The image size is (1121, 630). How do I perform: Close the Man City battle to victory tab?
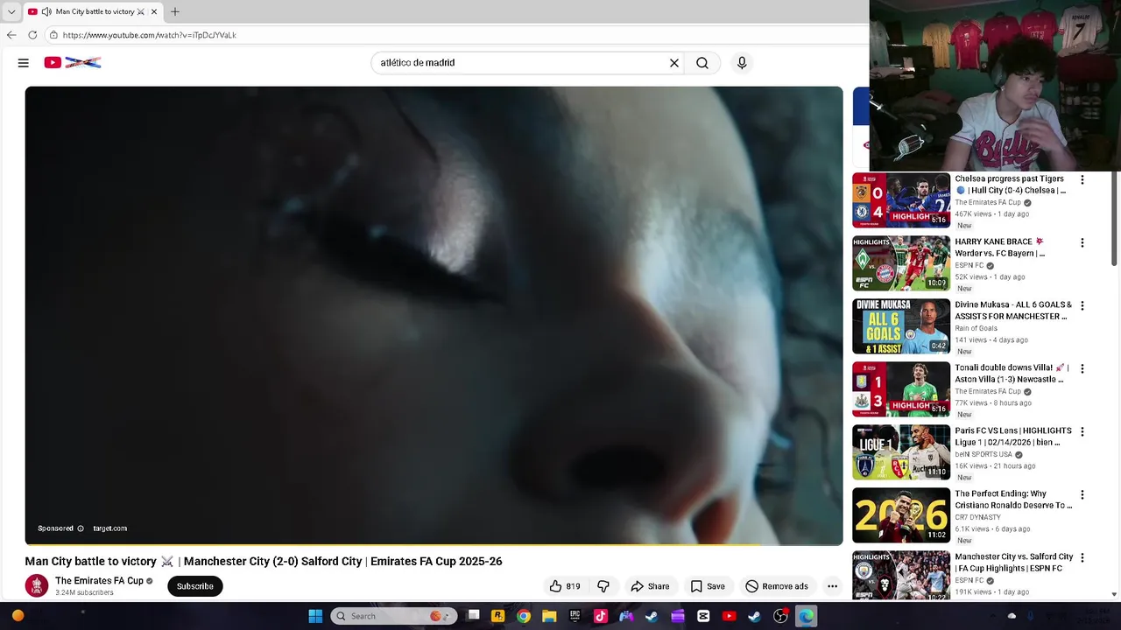pyautogui.click(x=154, y=11)
